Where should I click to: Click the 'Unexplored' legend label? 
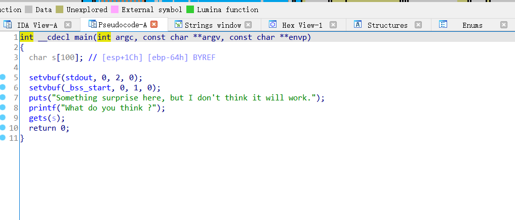pyautogui.click(x=87, y=10)
